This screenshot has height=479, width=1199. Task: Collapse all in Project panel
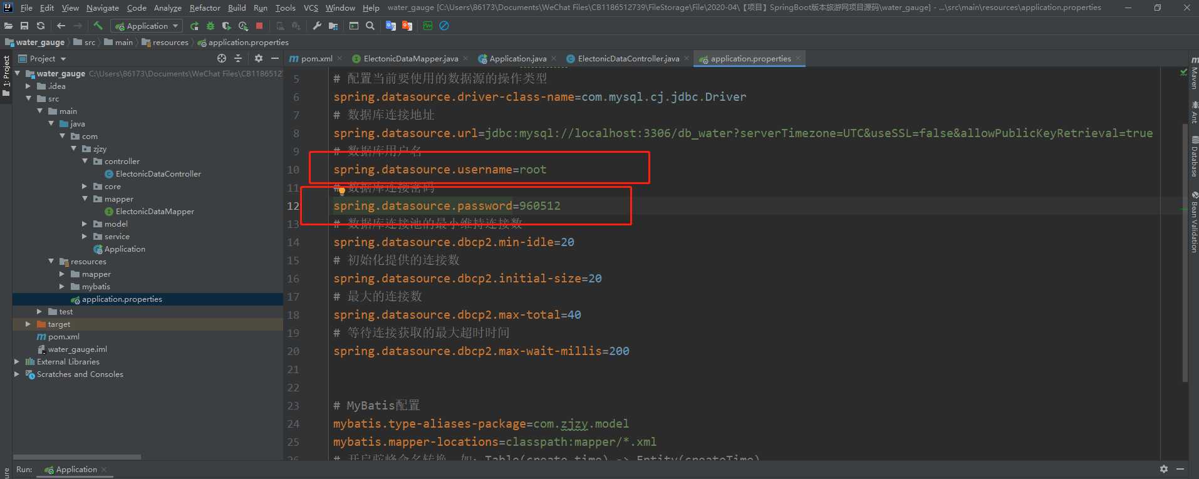tap(238, 58)
